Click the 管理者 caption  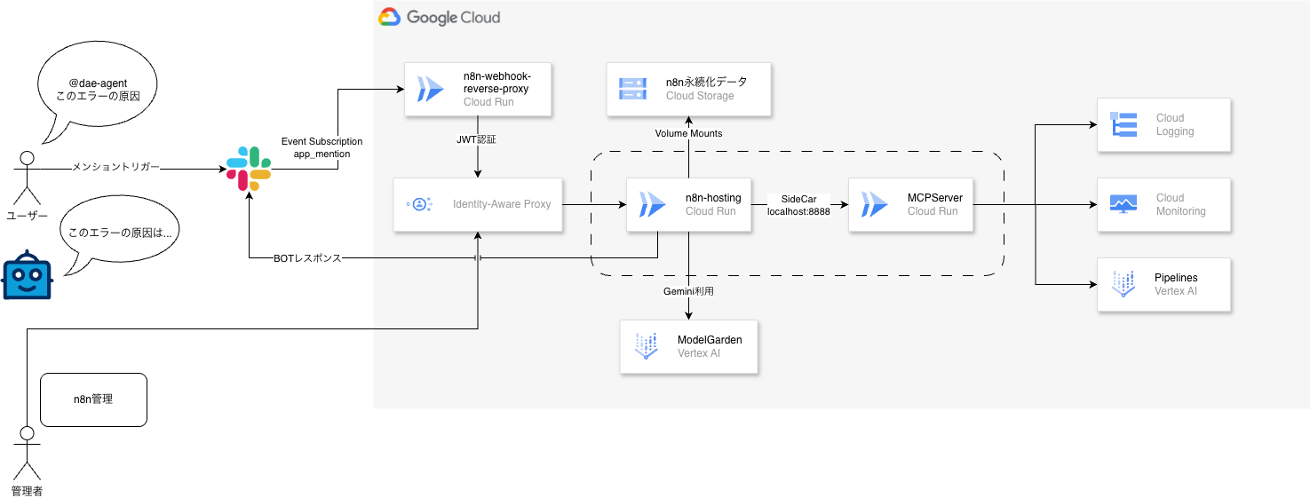coord(27,491)
